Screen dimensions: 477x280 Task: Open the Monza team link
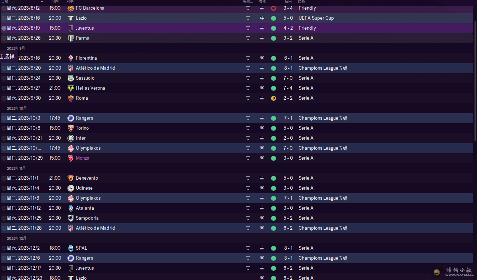[x=83, y=158]
